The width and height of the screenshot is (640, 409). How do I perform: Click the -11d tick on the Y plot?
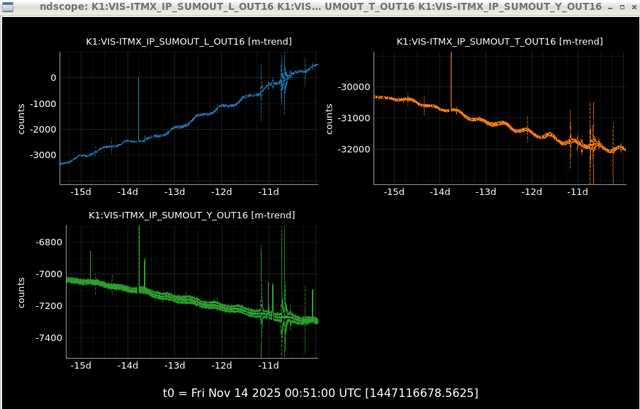coord(269,365)
